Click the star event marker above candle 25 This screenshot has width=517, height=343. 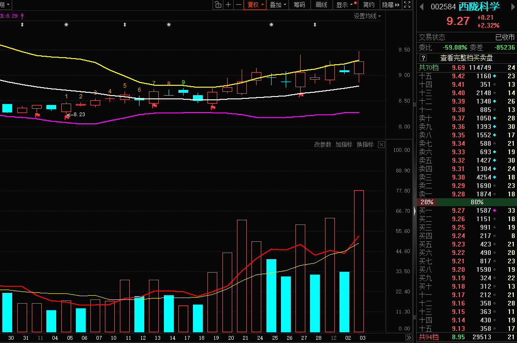pyautogui.click(x=271, y=25)
